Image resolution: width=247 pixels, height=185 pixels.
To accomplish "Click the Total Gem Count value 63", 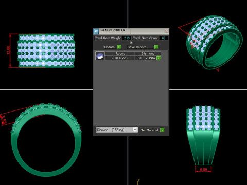I will click(x=164, y=38).
